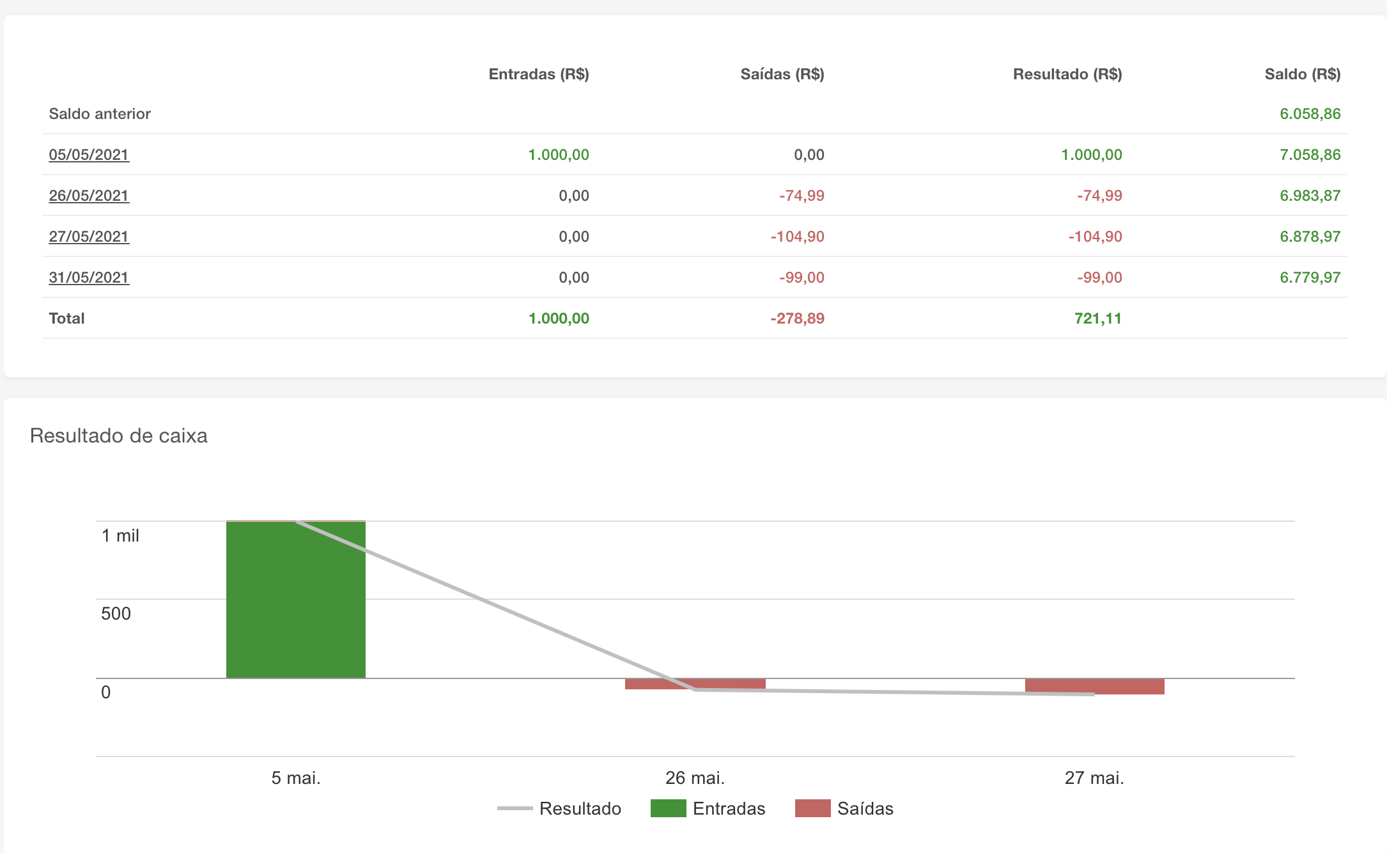Toggle the Resultado series in chart legend
The height and width of the screenshot is (853, 1387).
[580, 809]
